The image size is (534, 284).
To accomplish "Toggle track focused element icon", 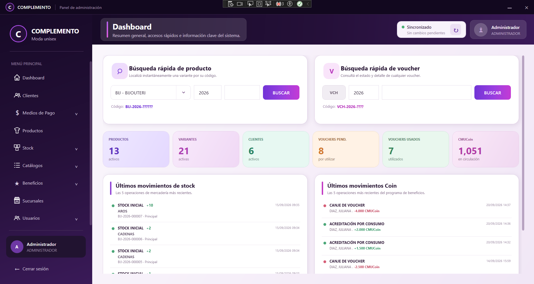I will point(268,4).
